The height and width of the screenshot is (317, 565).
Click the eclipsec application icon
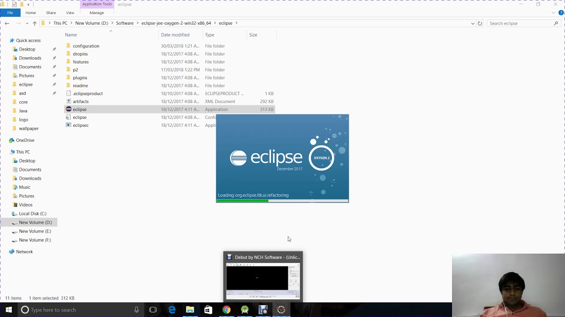click(x=68, y=125)
